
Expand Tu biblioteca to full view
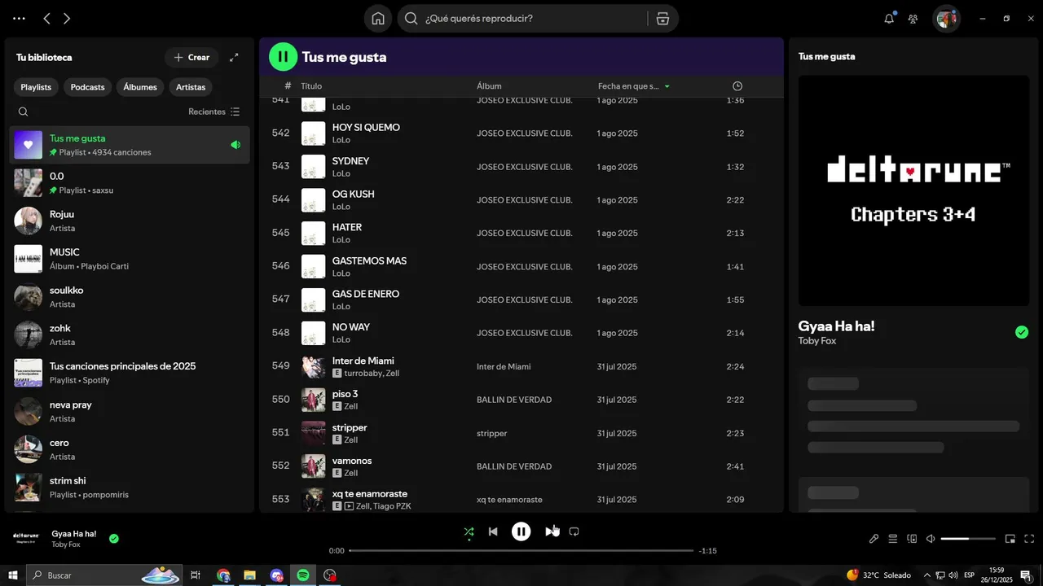234,57
